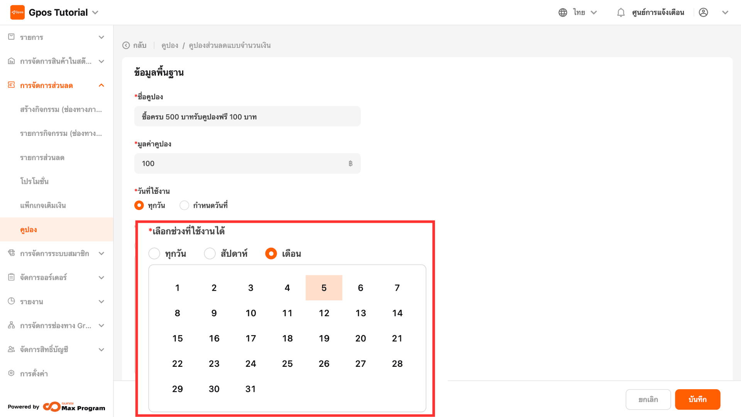Open โปรโมชั่น in the sidebar

[34, 181]
